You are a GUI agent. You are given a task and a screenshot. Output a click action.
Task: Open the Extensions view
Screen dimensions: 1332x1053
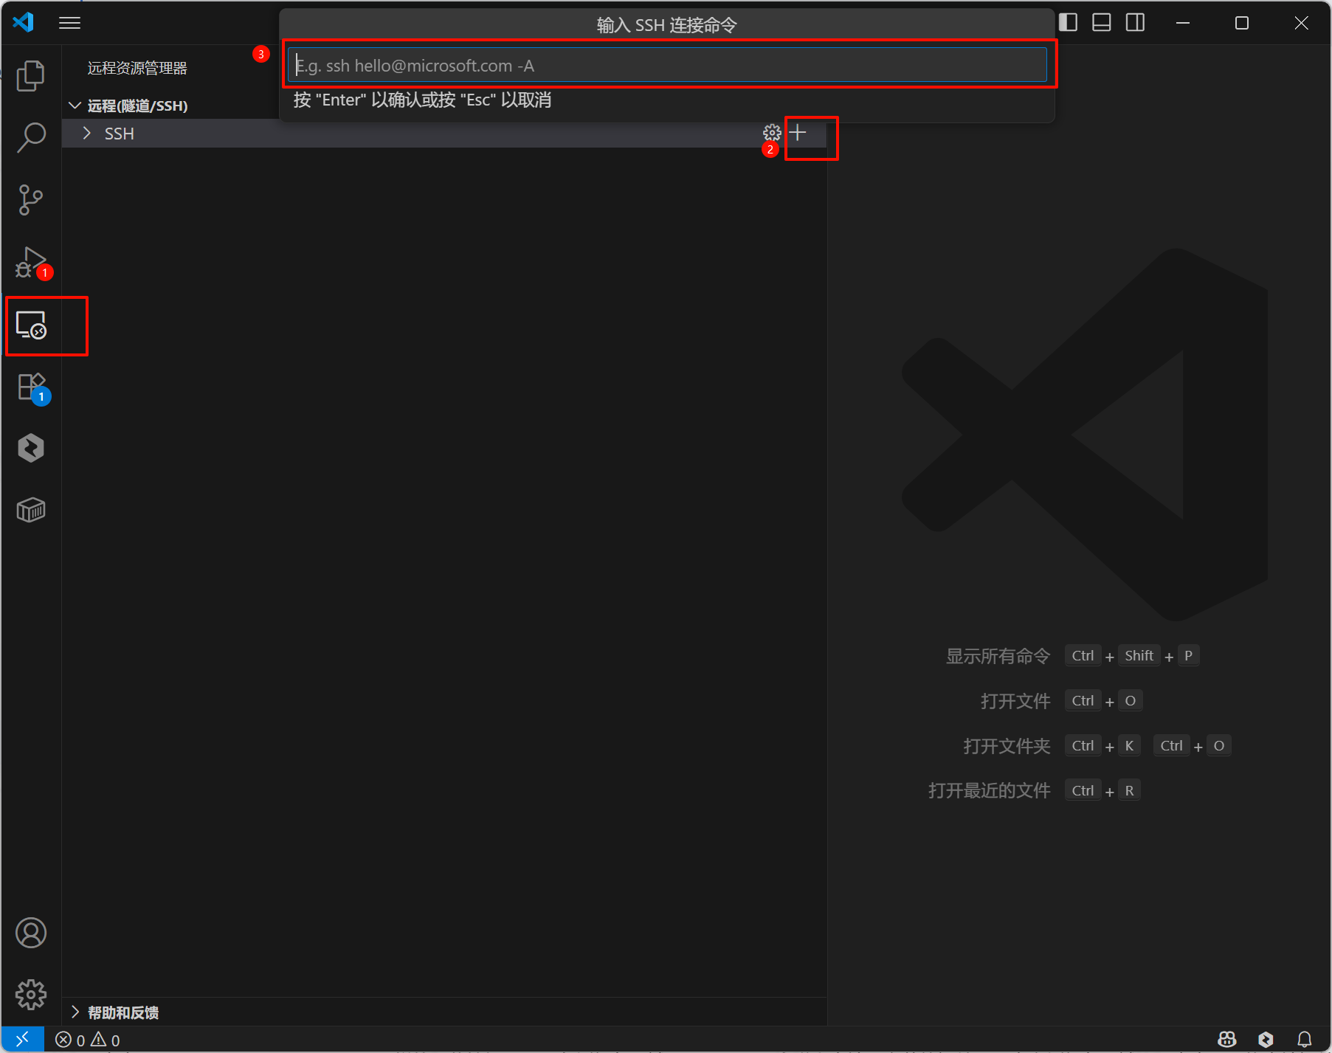pos(31,387)
